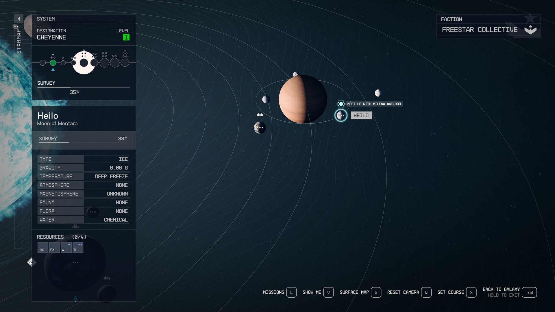Choose RESET CAMERA in bottom bar

[x=403, y=292]
